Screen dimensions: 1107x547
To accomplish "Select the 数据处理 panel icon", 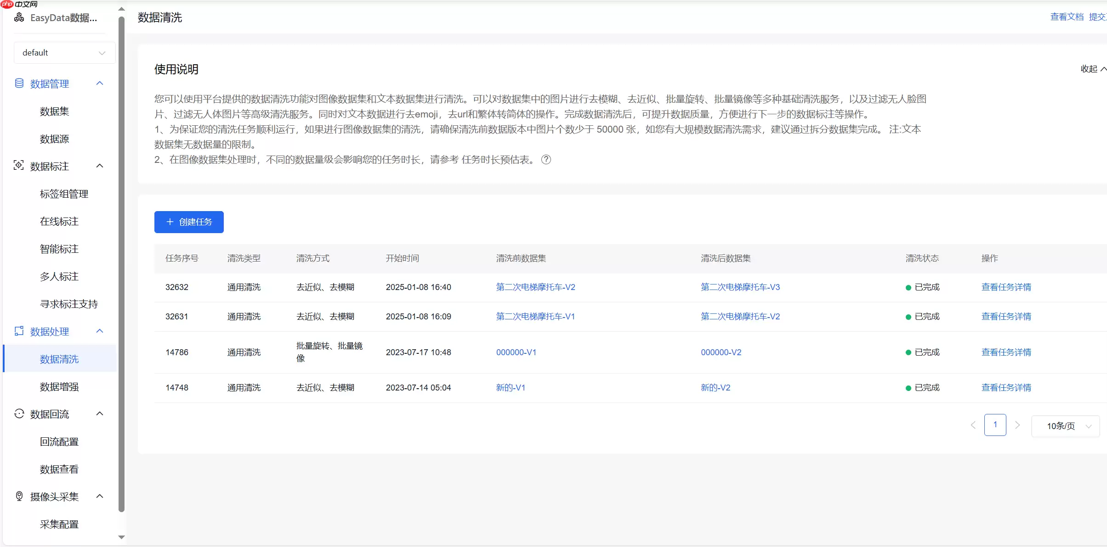I will [18, 331].
